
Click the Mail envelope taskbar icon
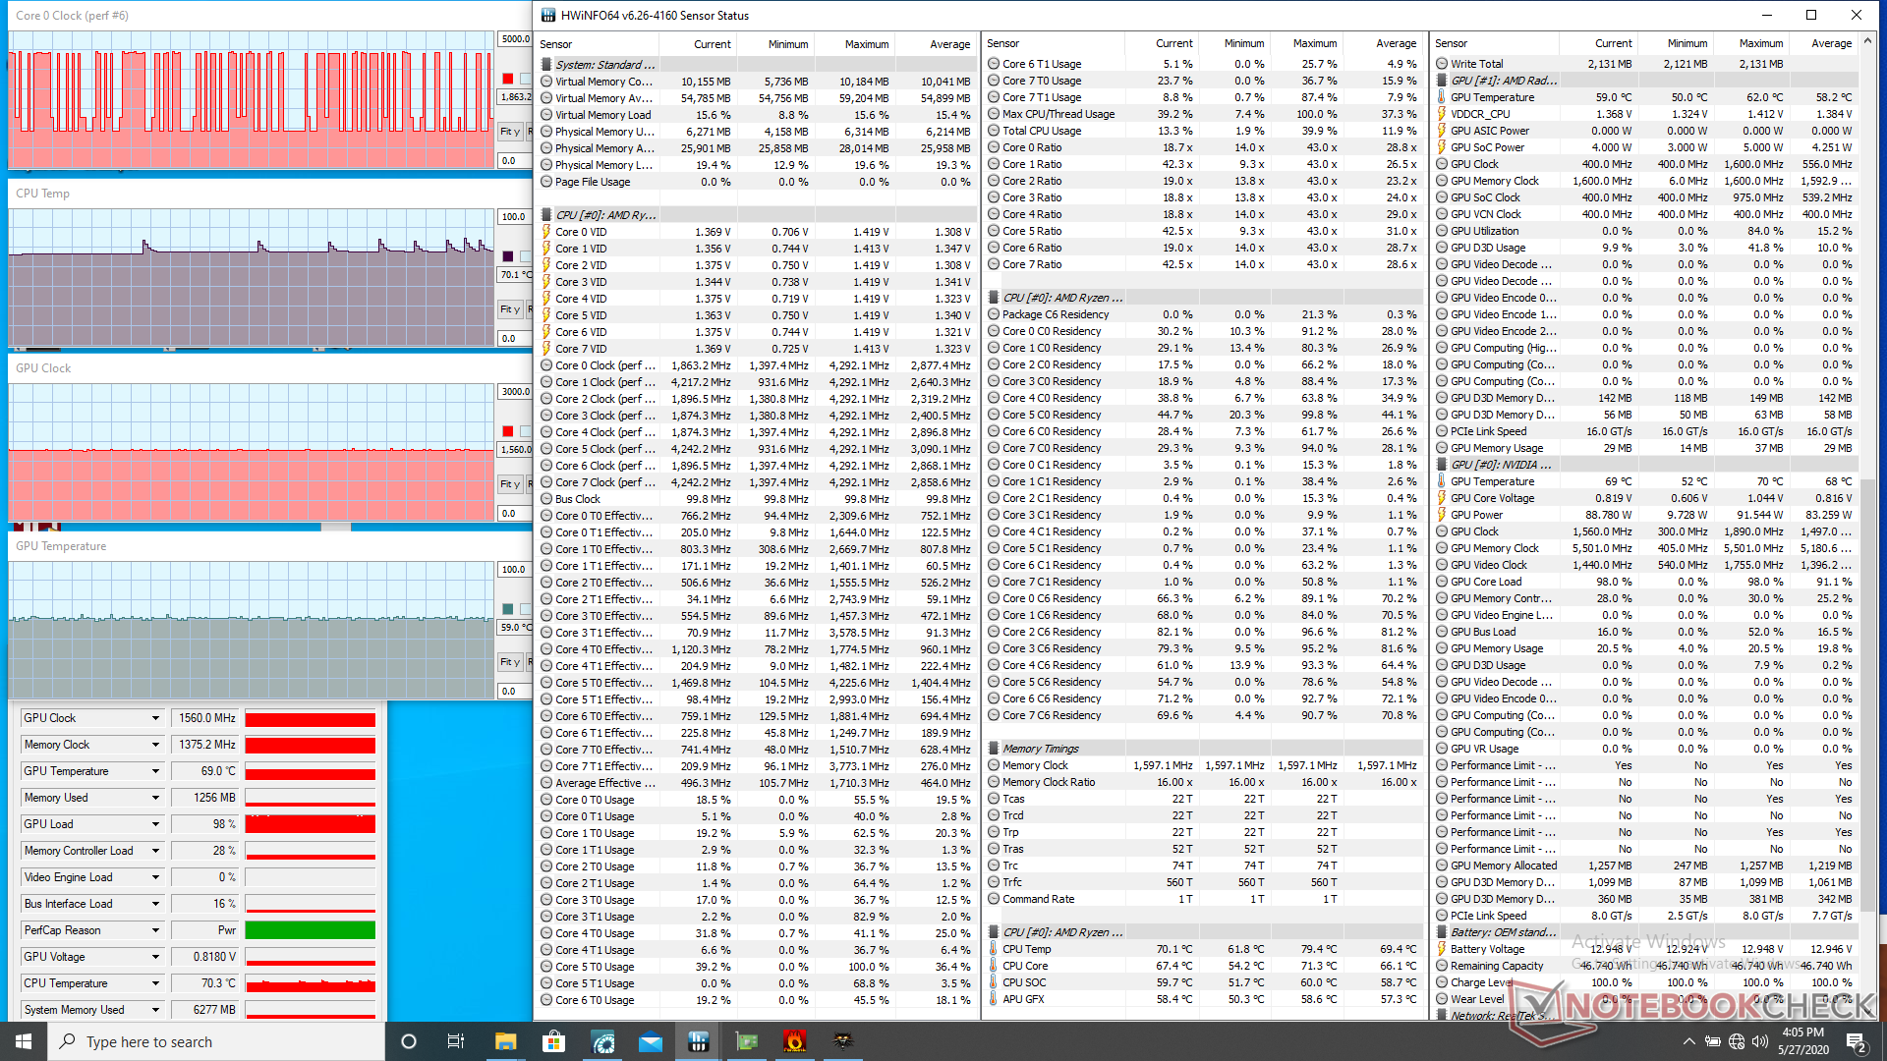(650, 1041)
